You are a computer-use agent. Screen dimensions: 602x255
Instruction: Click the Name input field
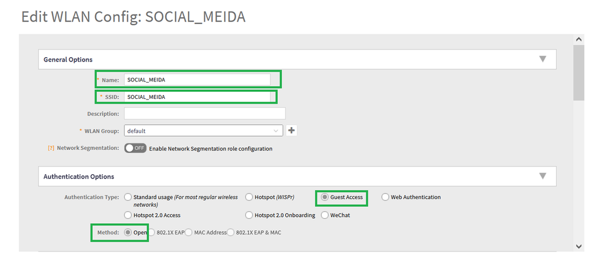[196, 80]
